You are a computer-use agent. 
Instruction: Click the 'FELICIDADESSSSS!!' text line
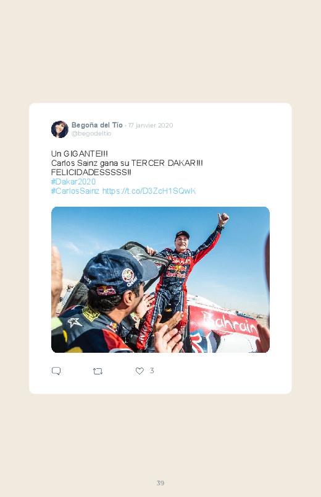click(x=91, y=173)
